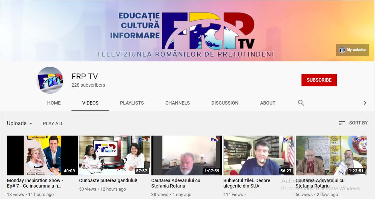This screenshot has width=375, height=199.
Task: View the About tab
Action: pyautogui.click(x=268, y=103)
